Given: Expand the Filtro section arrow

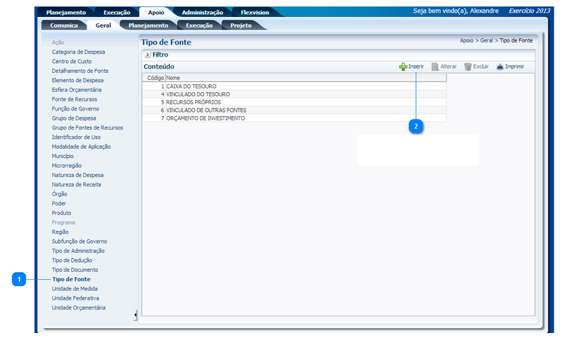Looking at the screenshot, I should tap(147, 55).
